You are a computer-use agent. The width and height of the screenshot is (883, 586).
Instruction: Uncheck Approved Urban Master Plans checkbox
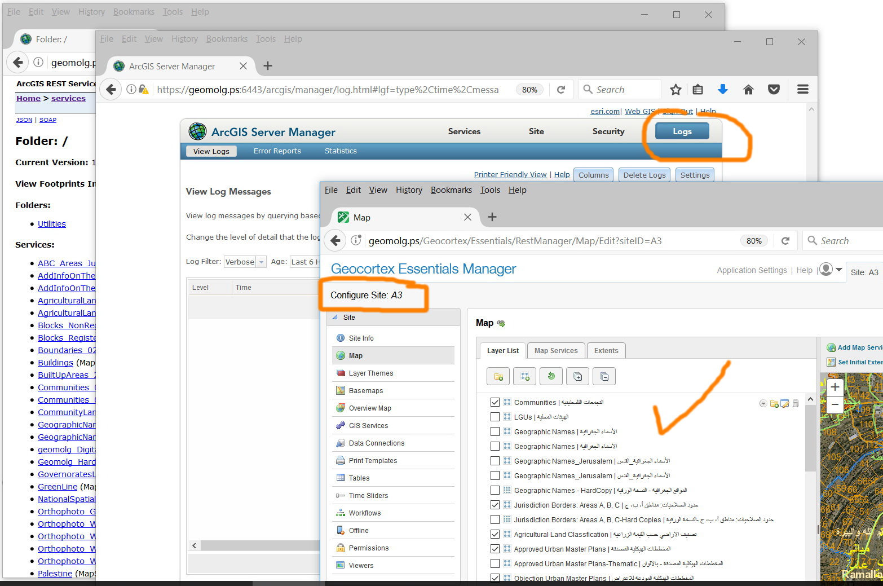coord(495,549)
